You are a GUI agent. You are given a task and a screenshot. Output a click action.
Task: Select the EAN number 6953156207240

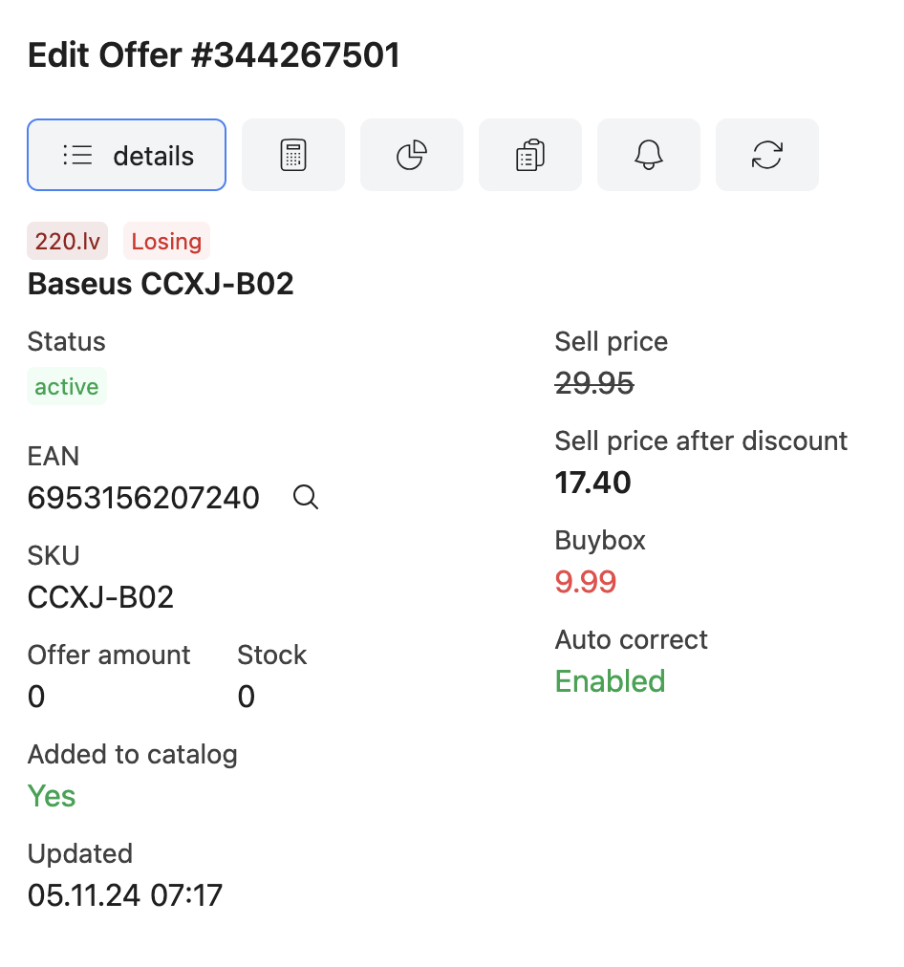pyautogui.click(x=143, y=497)
